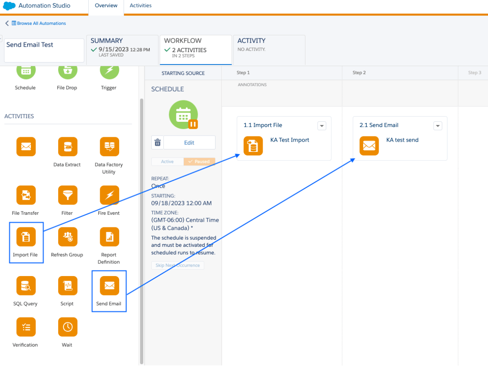Select the Refresh Group activity icon
The width and height of the screenshot is (488, 367).
(68, 237)
